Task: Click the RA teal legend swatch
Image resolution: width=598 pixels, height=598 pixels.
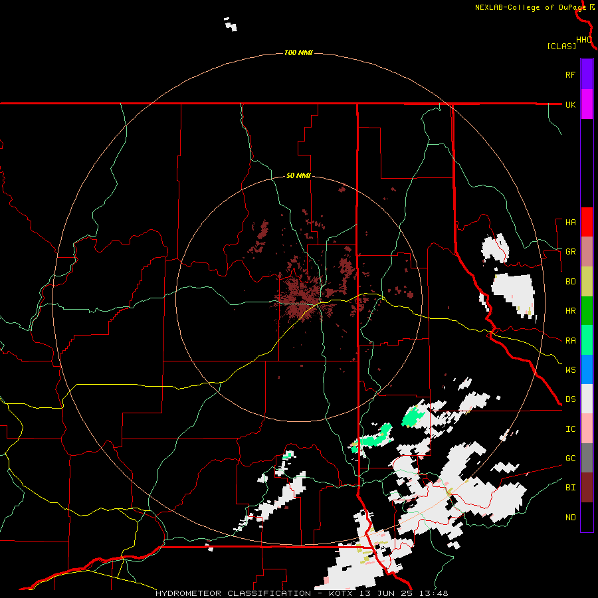Action: click(587, 340)
